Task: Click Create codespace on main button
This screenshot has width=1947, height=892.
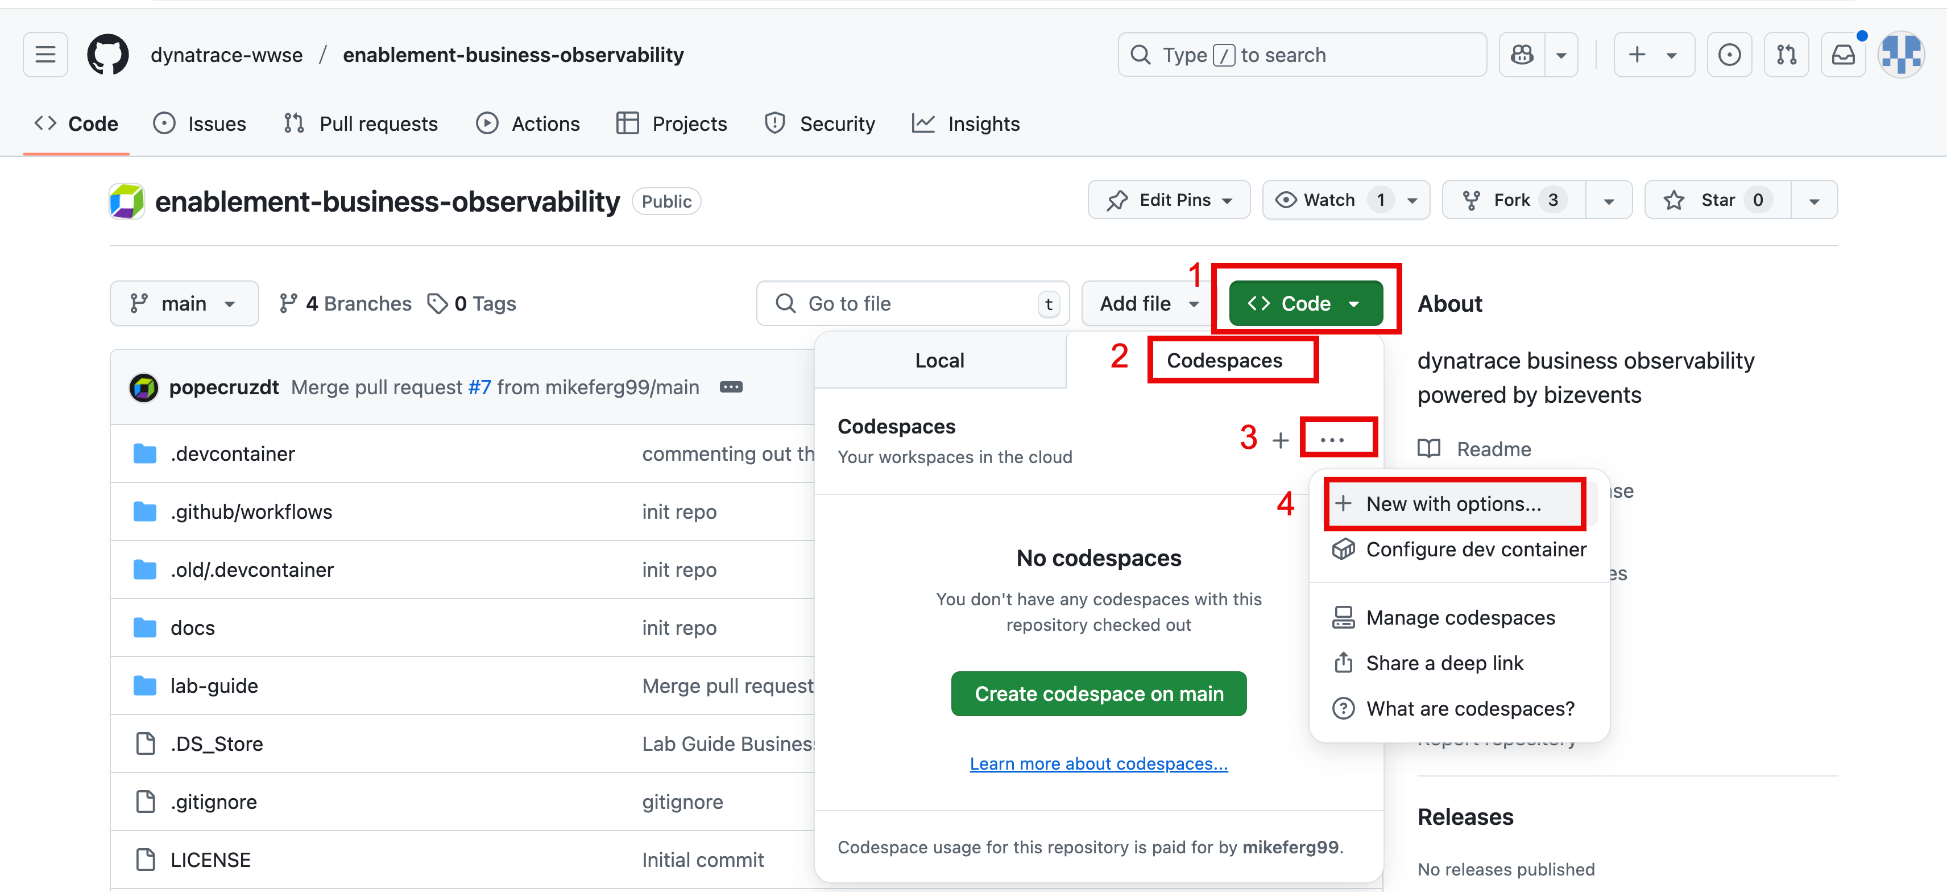Action: pyautogui.click(x=1099, y=693)
